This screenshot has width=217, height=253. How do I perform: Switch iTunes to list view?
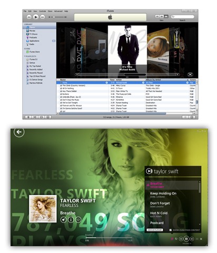click(x=157, y=16)
